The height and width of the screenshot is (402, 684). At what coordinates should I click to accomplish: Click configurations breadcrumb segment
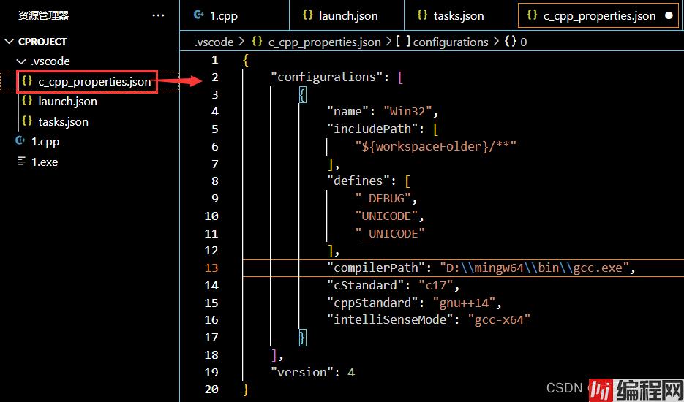(x=450, y=42)
